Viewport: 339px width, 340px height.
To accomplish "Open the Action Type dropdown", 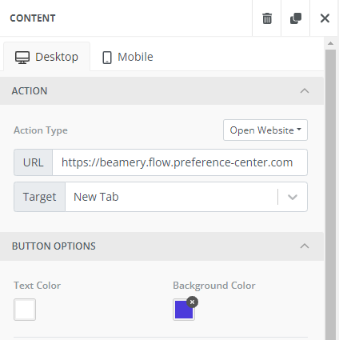I will [x=265, y=130].
